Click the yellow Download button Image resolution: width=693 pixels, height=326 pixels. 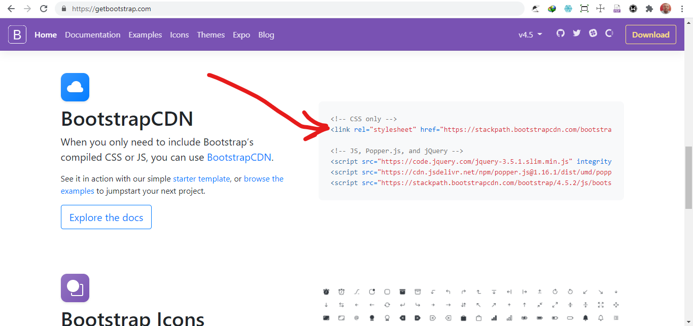click(x=651, y=34)
